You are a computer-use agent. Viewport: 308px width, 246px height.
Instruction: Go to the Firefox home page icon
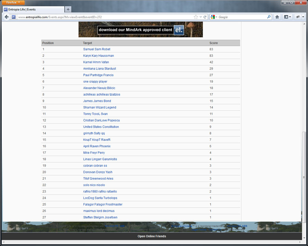coord(277,17)
